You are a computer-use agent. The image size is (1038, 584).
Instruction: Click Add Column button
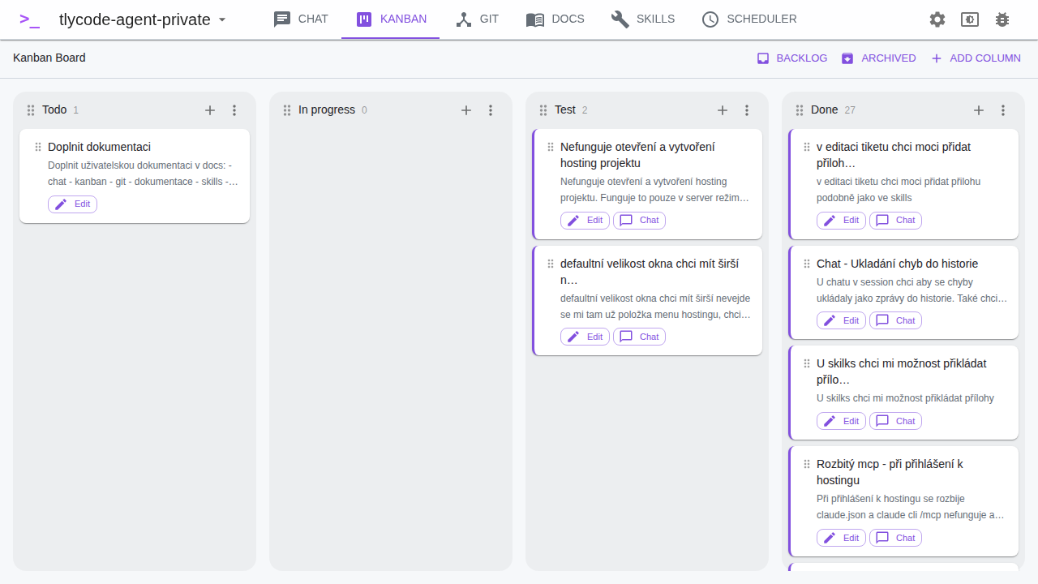click(x=976, y=58)
